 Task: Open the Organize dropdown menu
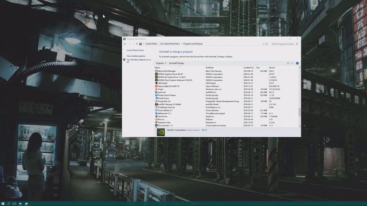coord(161,63)
